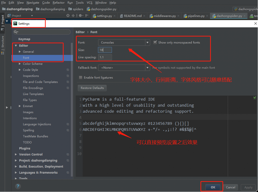
Task: Select Live Templates in settings tree
Action: click(x=33, y=94)
